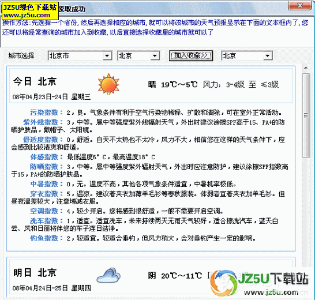Click the 污染指数 label
Screen dimensions: 315x300
click(x=47, y=112)
